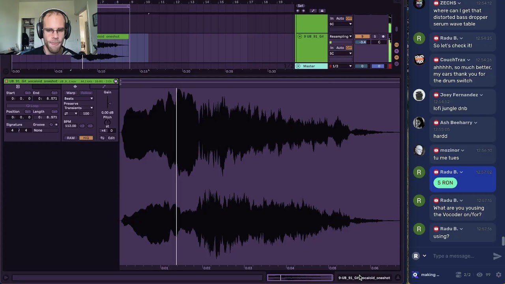Click the commit groove arrow icon
Screen dimensions: 505x284
point(56,125)
